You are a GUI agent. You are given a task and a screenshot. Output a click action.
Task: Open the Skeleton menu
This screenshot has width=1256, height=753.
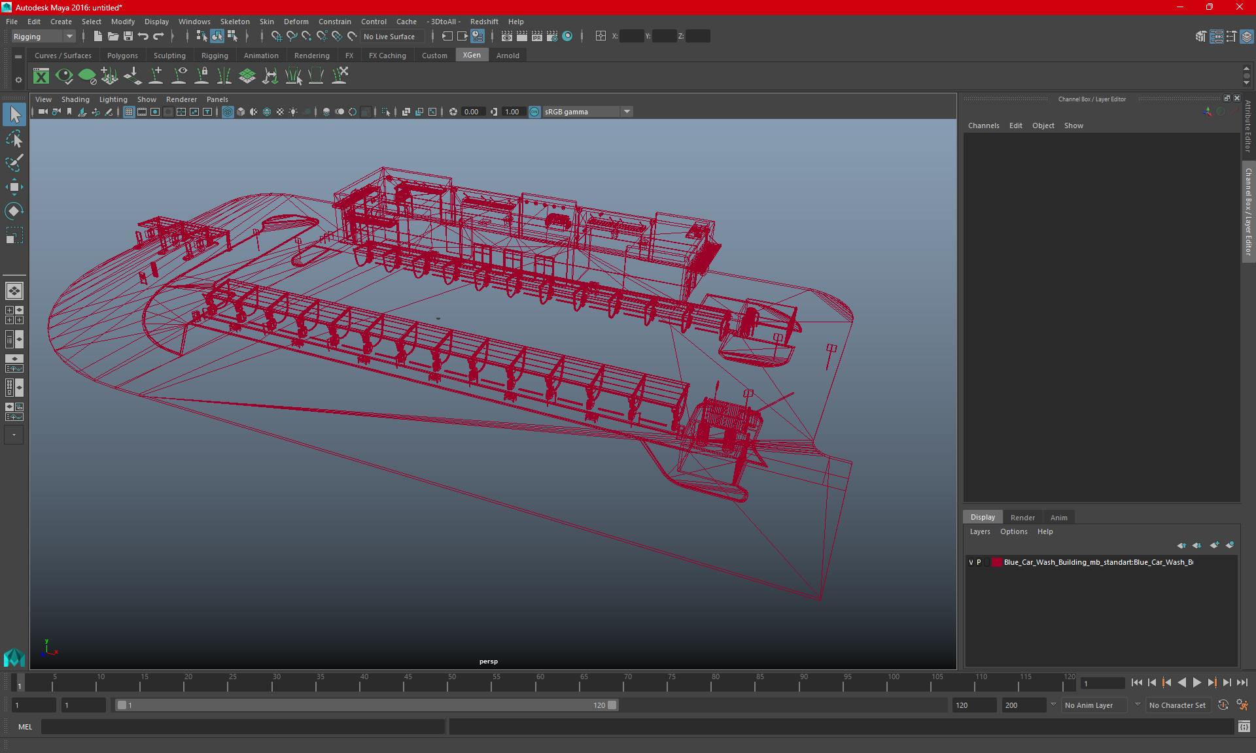pyautogui.click(x=234, y=22)
